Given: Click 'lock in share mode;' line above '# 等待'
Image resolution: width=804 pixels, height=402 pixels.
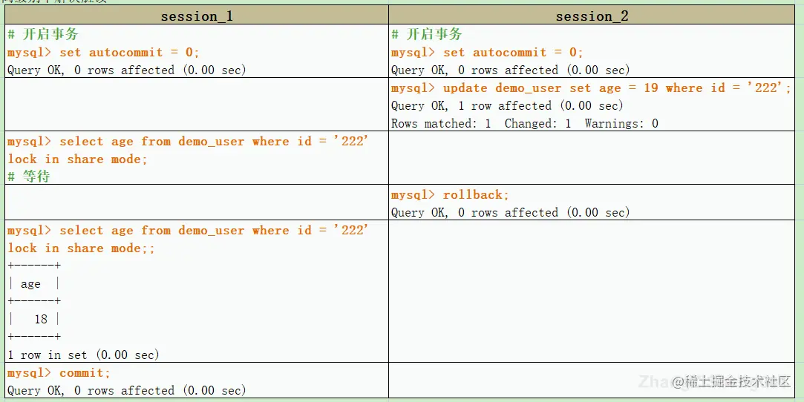Looking at the screenshot, I should pos(77,159).
